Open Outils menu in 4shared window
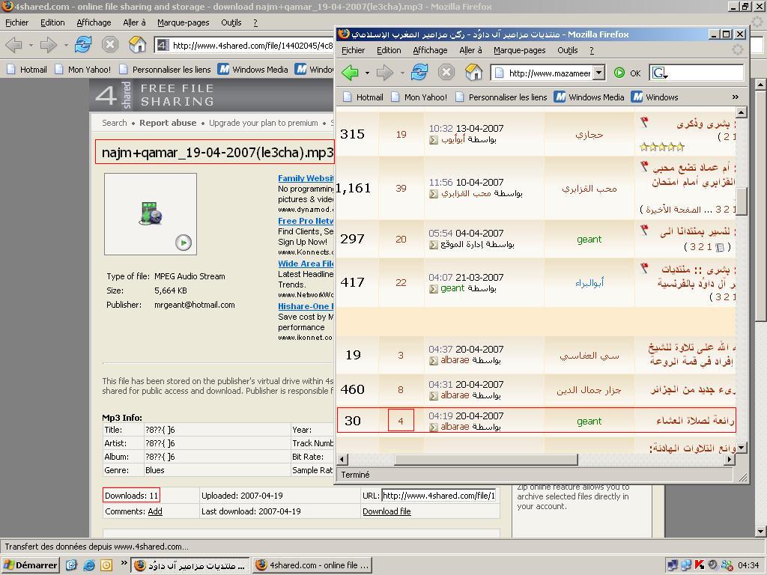 (x=231, y=22)
